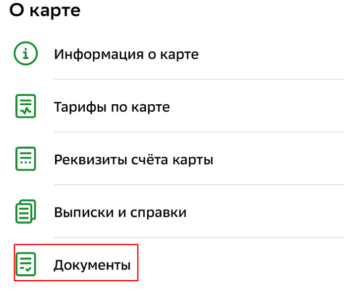Image resolution: width=347 pixels, height=300 pixels.
Task: Click the red-outlined Документы box
Action: 76,262
